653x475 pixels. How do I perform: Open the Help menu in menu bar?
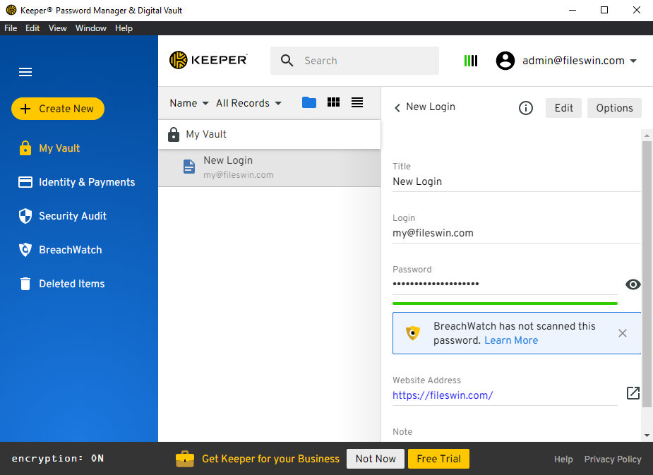pos(124,28)
